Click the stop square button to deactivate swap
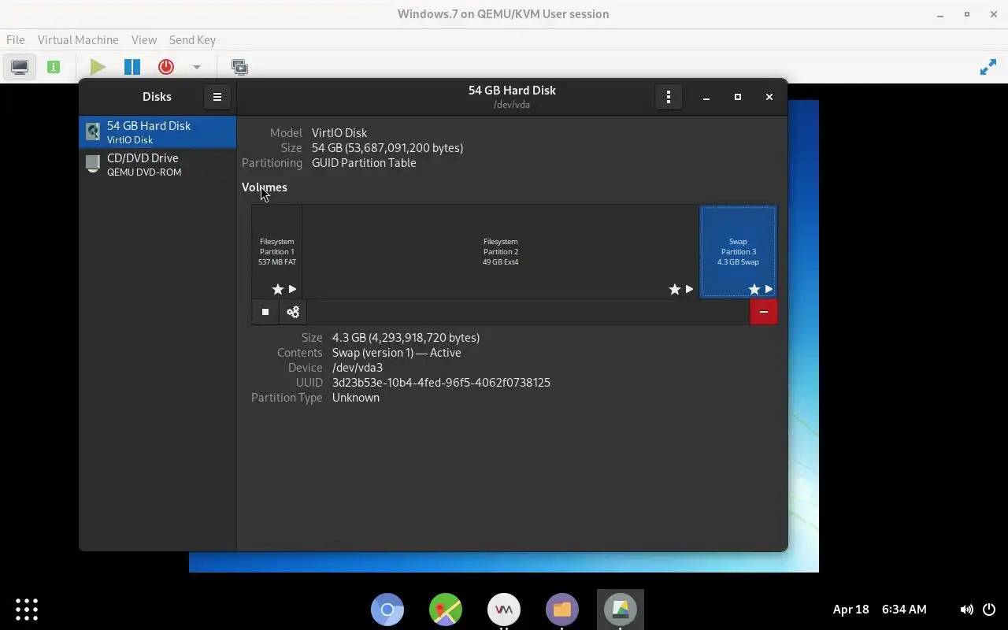 pos(265,312)
